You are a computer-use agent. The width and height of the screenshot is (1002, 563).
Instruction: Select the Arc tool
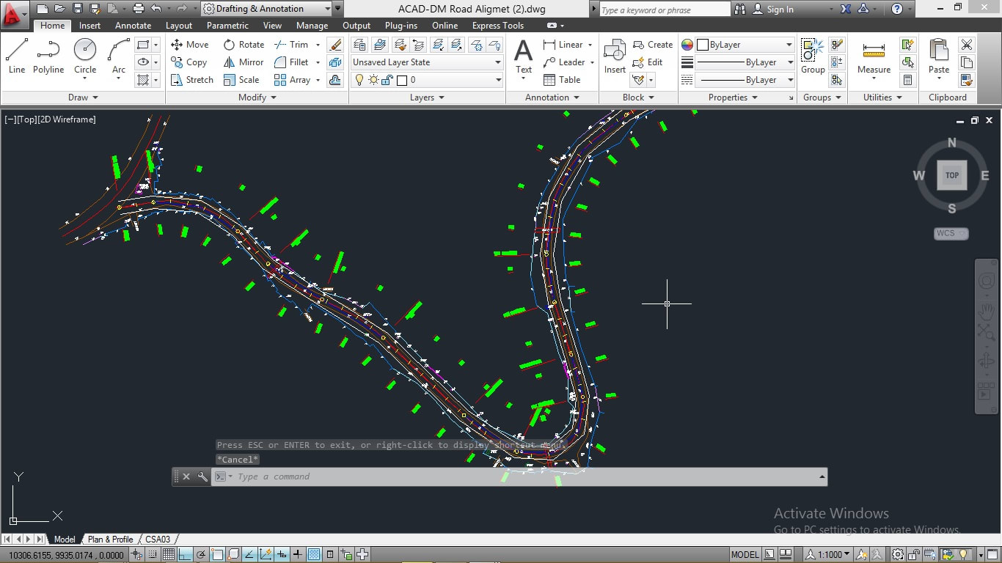point(119,56)
